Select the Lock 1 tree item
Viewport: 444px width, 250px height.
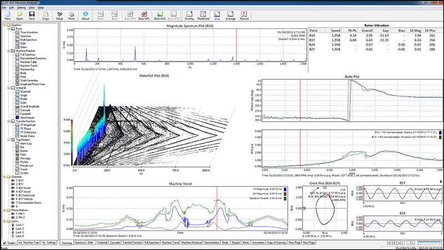click(x=19, y=225)
